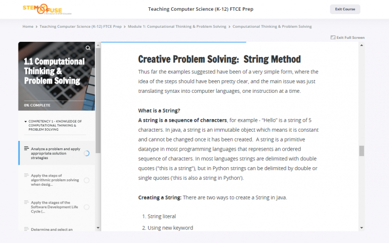
Task: Click the content area scrollbar thumb
Action: [361, 151]
